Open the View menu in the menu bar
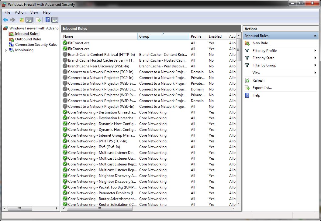 [x=34, y=12]
